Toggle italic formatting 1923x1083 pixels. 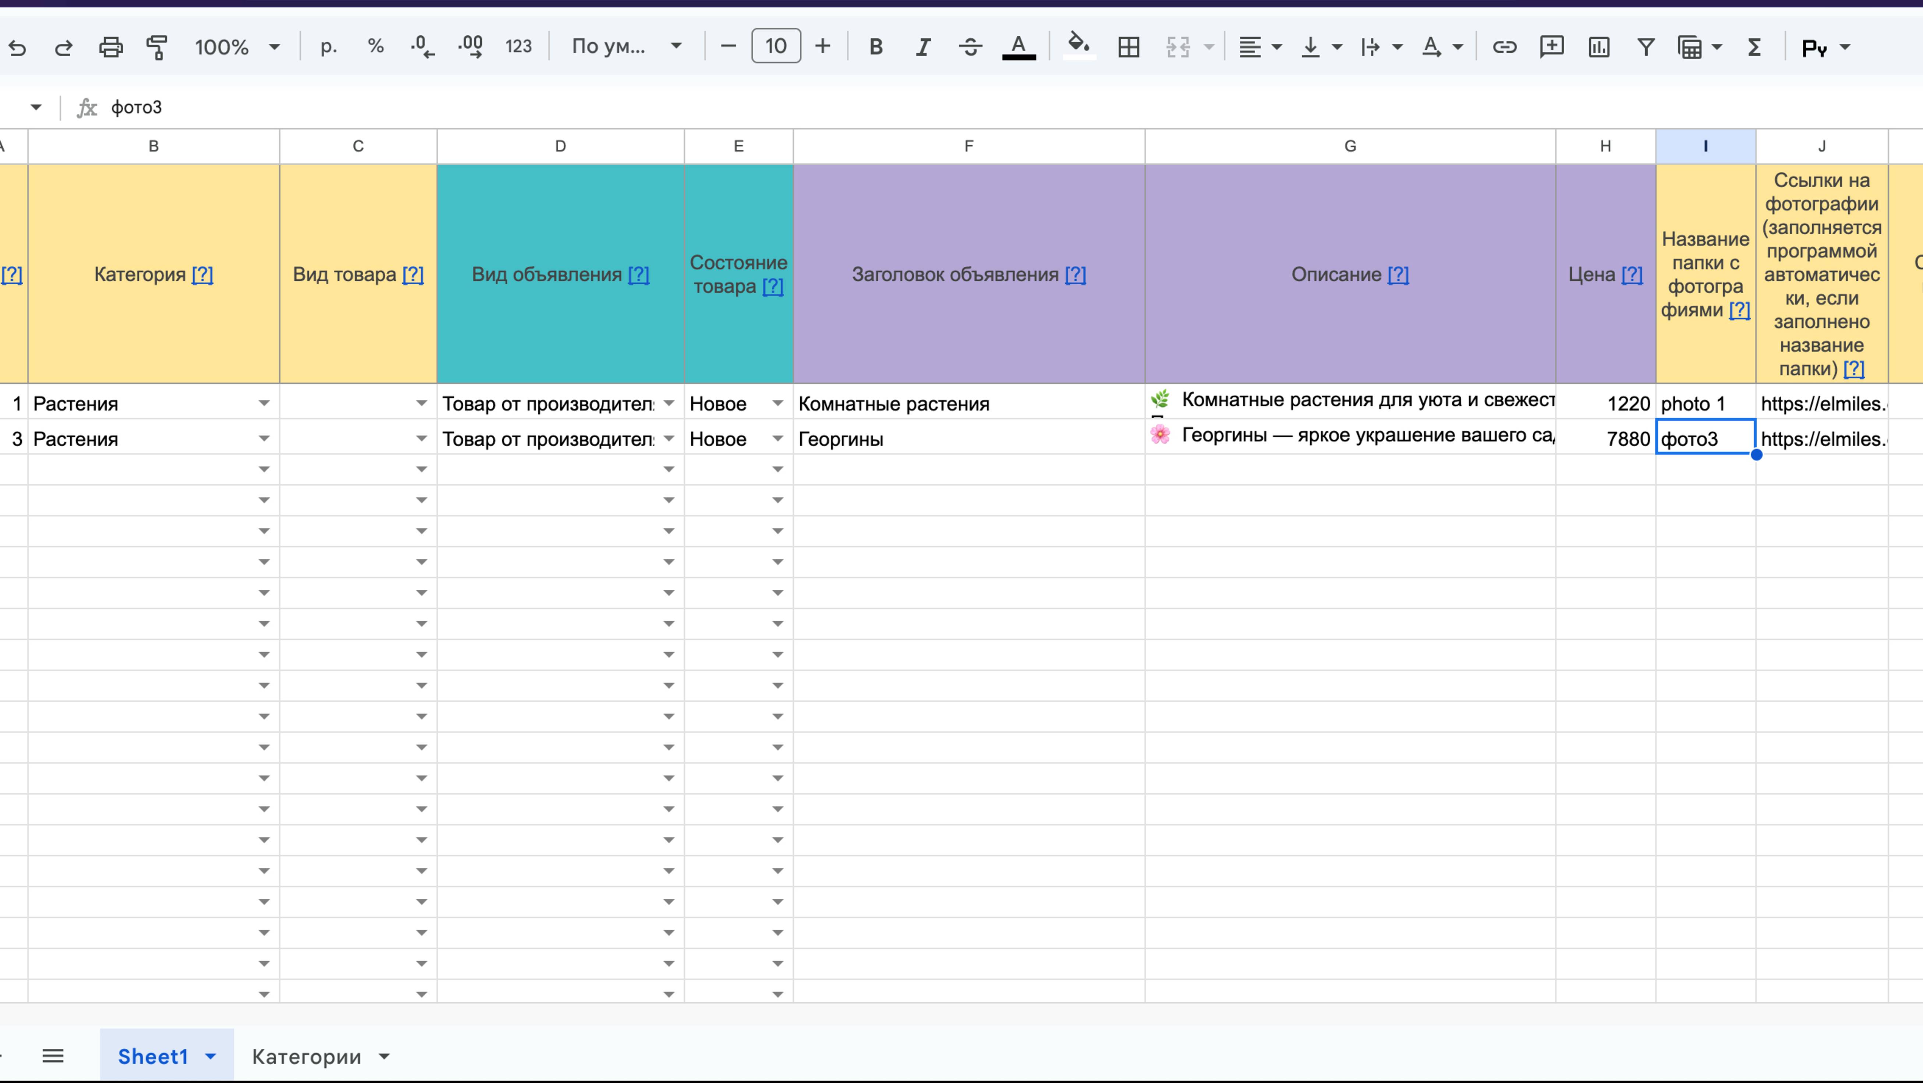tap(924, 47)
